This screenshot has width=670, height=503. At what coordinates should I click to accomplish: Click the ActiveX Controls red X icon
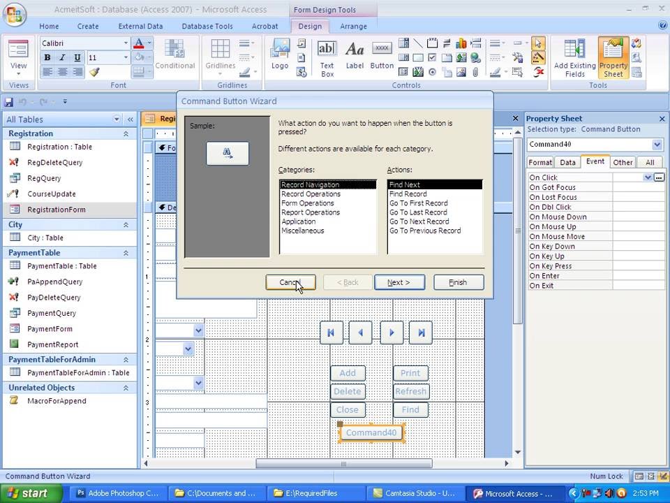[538, 72]
